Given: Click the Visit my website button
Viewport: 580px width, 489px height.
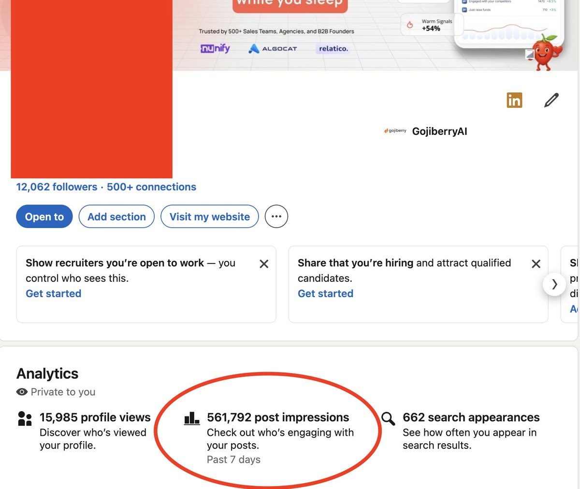Looking at the screenshot, I should 210,216.
